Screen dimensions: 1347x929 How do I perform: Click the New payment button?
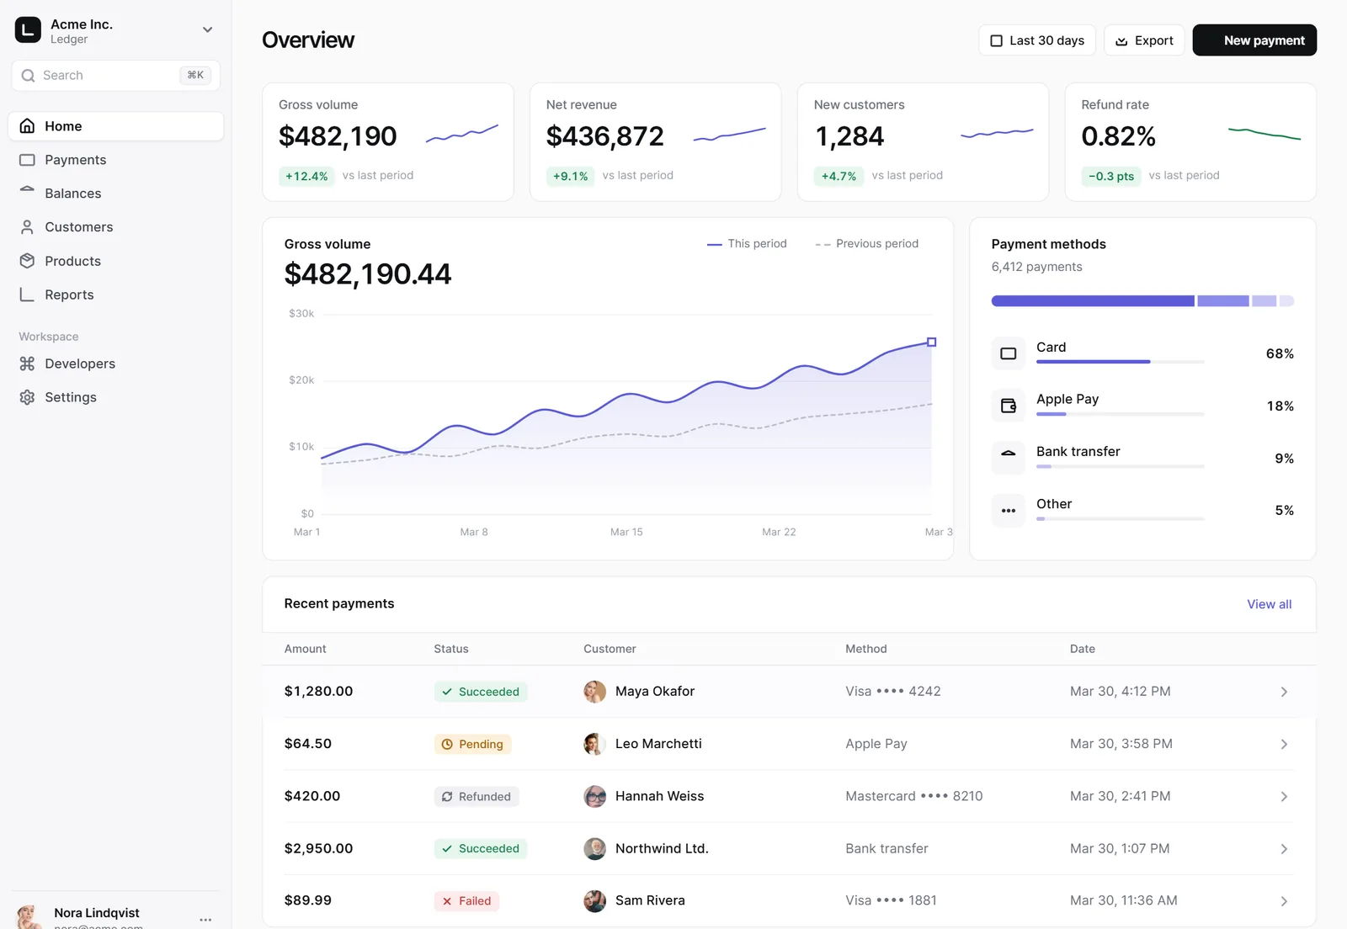pos(1254,40)
